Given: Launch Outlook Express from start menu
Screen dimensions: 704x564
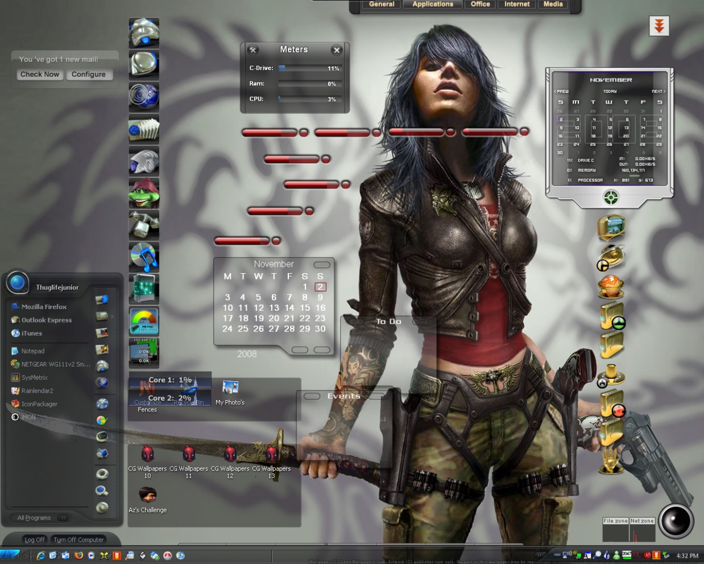Looking at the screenshot, I should 42,320.
